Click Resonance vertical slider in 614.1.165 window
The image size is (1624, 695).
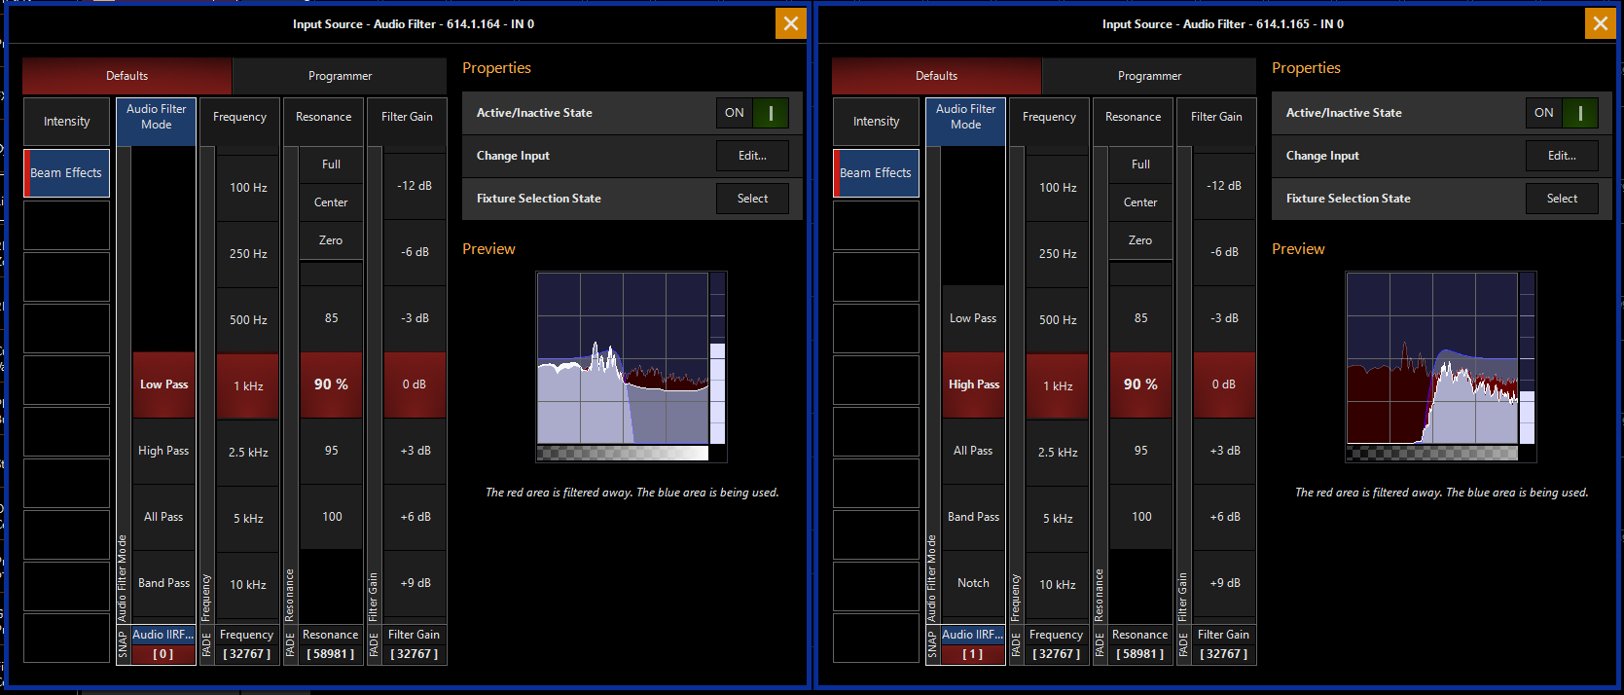(x=1100, y=384)
